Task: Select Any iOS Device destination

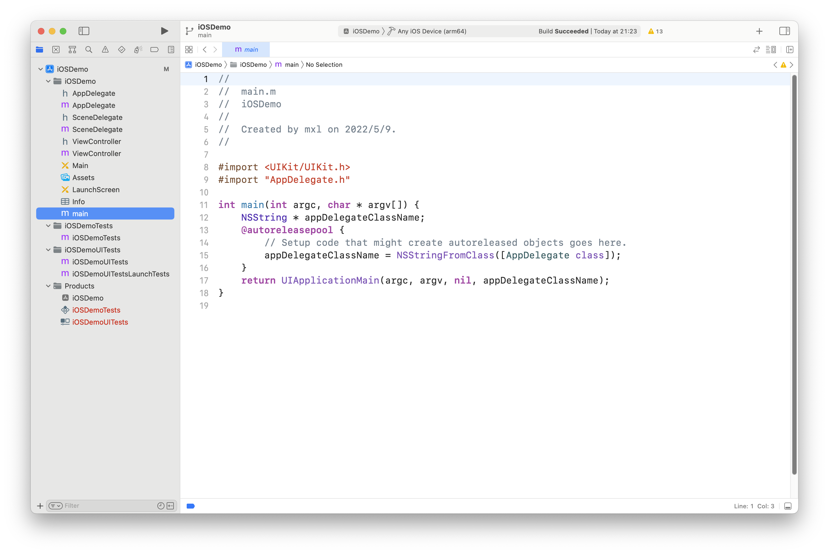Action: point(432,31)
